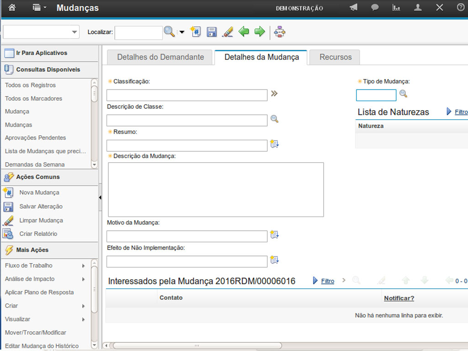Click the Classificação input field
This screenshot has height=351, width=468.
186,95
